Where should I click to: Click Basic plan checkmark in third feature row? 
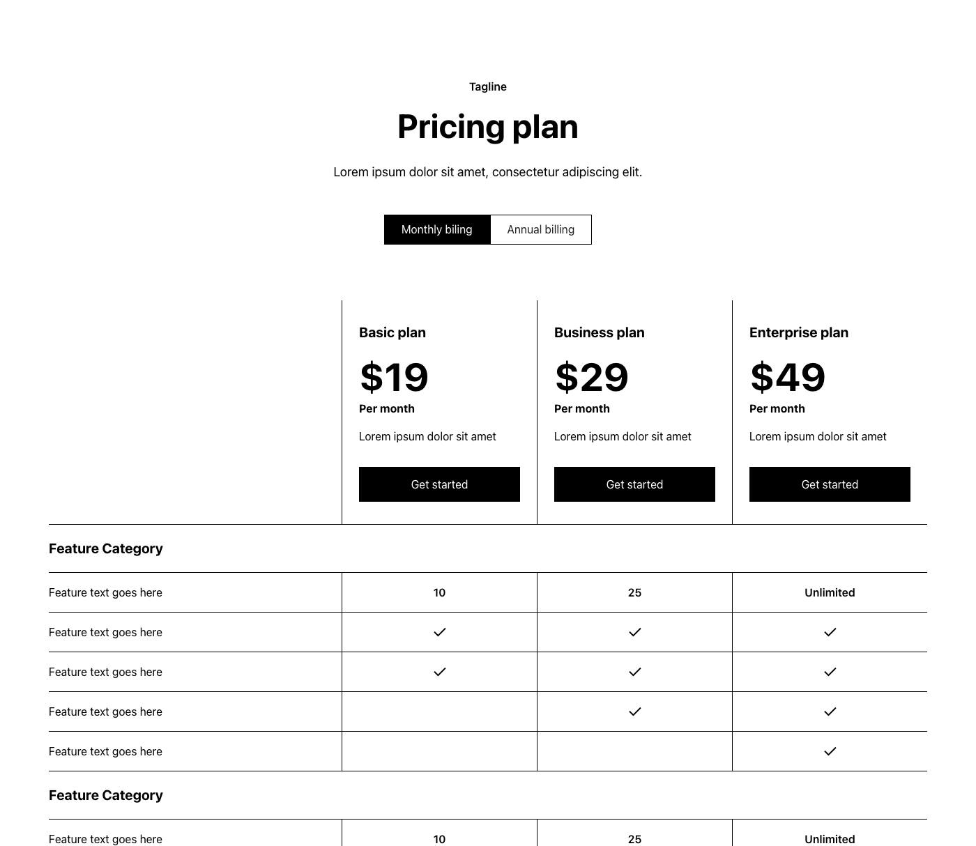(x=439, y=672)
